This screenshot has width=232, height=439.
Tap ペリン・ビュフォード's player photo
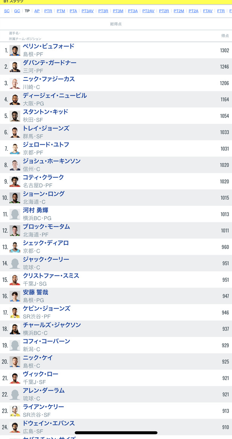pos(15,50)
